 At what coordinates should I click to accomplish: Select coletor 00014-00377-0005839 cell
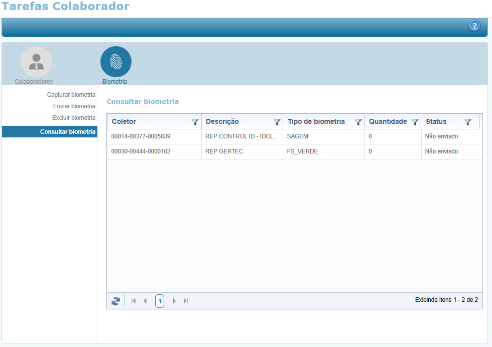pyautogui.click(x=155, y=136)
